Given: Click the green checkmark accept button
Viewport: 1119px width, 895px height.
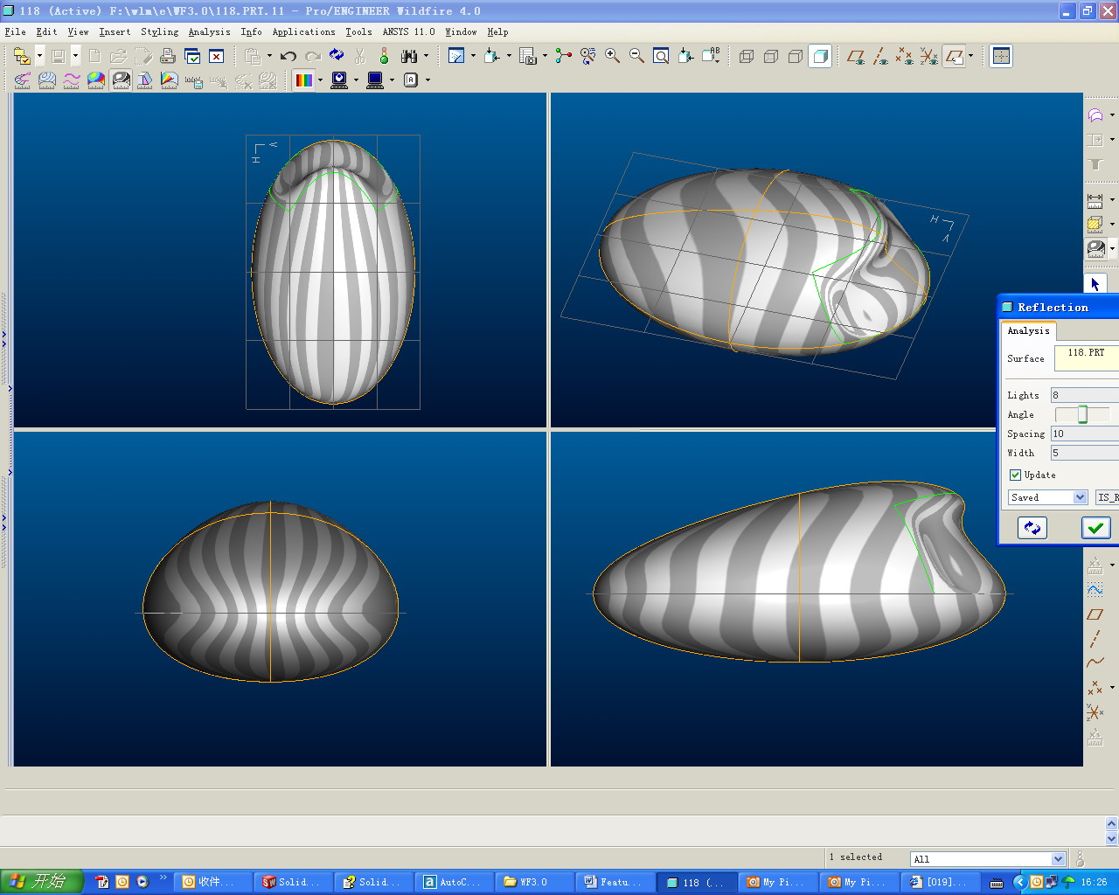Looking at the screenshot, I should [x=1095, y=528].
